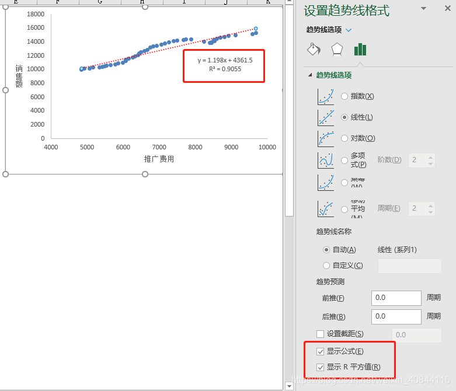
Task: Click the 趋势预测 heading
Action: point(330,282)
